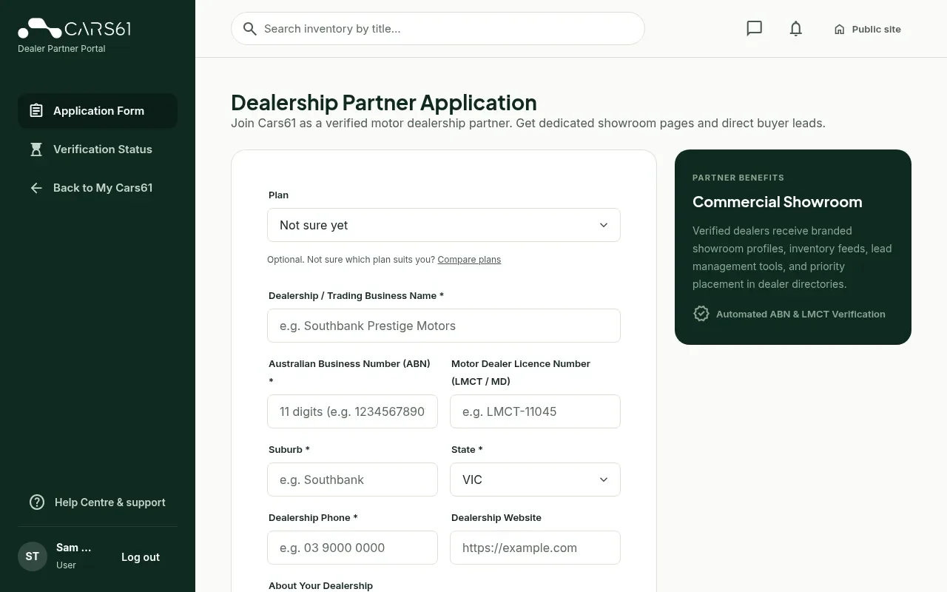947x592 pixels.
Task: Go to Verification Status
Action: coord(98,149)
